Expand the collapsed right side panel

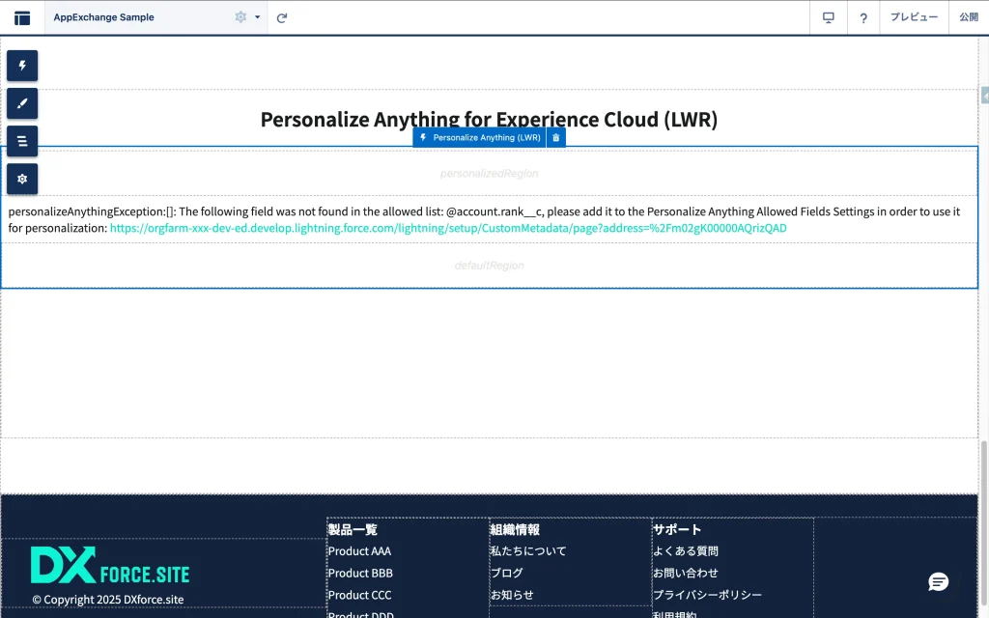click(x=984, y=96)
